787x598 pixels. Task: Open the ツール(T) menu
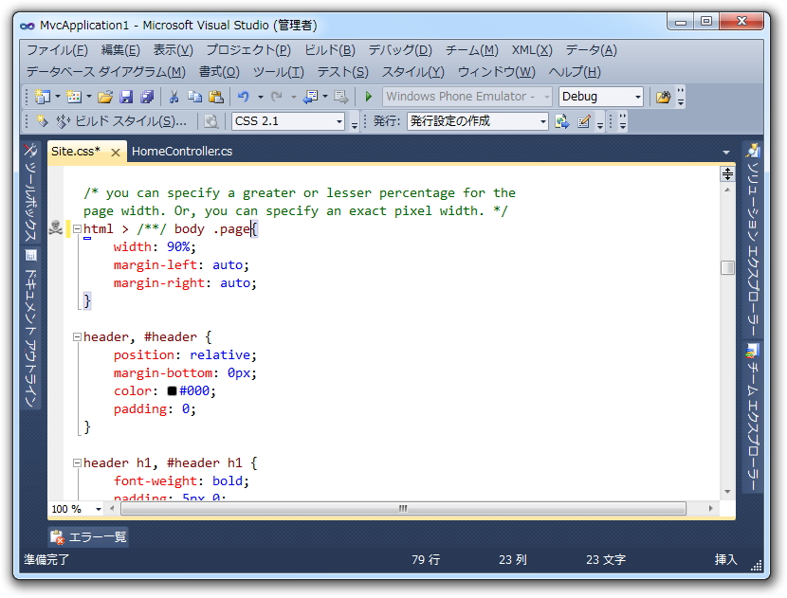point(279,72)
